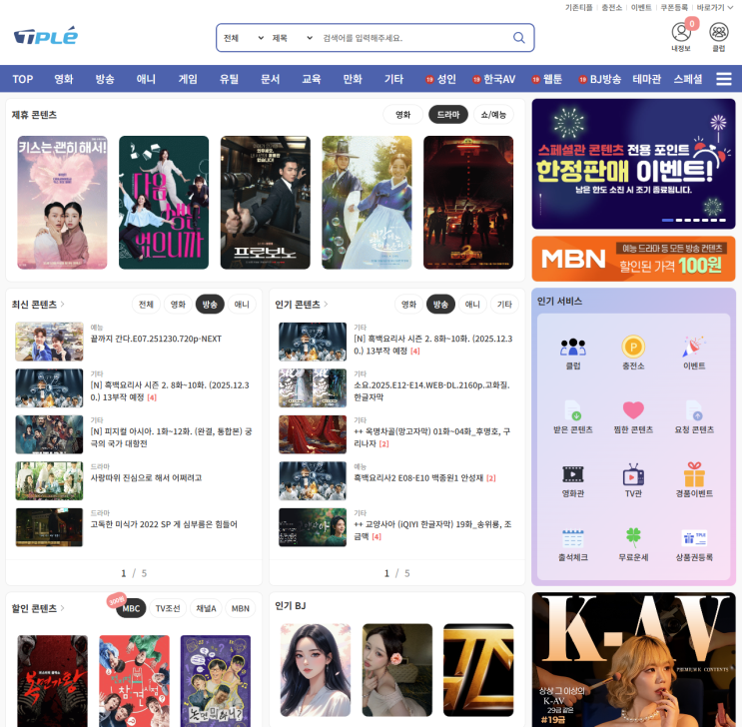Open 사랑따위 진심으로 해서 어쩌려고 title
The width and height of the screenshot is (742, 727).
tap(146, 478)
